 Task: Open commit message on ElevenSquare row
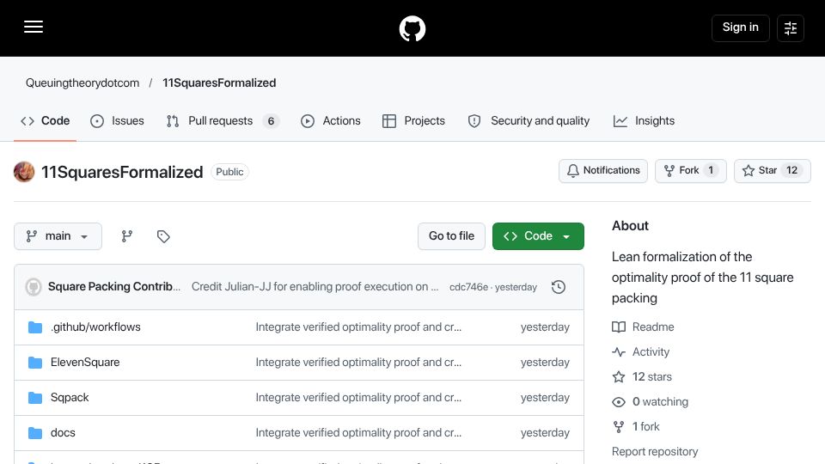coord(358,363)
